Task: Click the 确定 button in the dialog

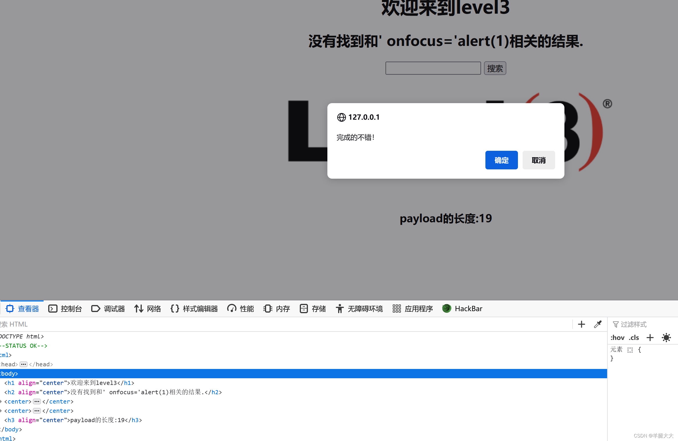Action: click(501, 160)
